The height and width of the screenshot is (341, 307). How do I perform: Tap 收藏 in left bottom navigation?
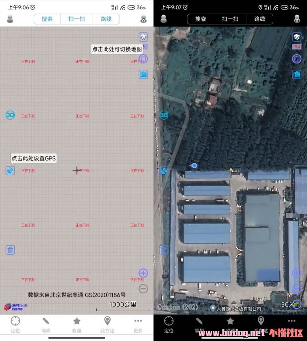(77, 324)
